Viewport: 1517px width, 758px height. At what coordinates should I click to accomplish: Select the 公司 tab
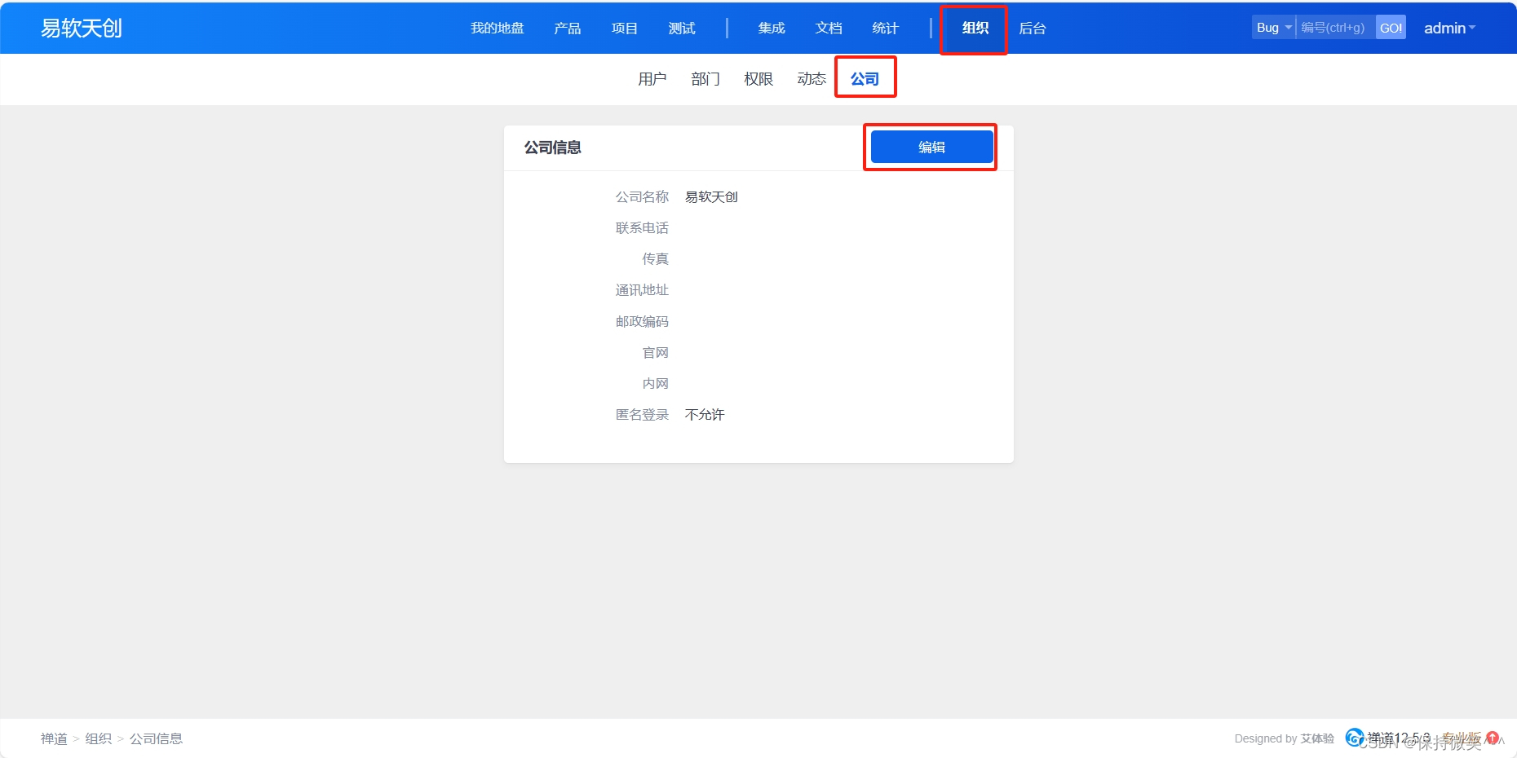coord(865,78)
